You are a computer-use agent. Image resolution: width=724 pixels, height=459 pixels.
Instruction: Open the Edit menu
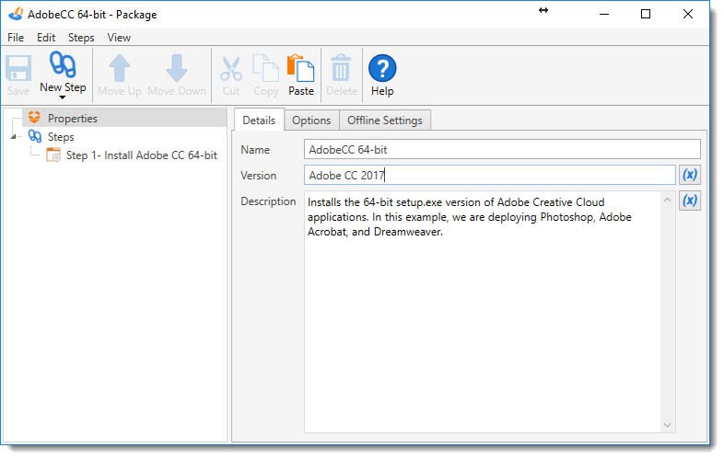46,38
